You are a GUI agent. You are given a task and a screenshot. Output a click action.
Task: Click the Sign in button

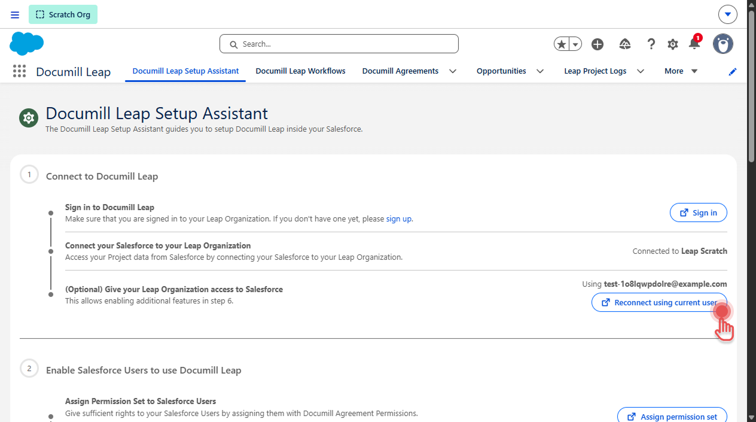click(x=699, y=212)
